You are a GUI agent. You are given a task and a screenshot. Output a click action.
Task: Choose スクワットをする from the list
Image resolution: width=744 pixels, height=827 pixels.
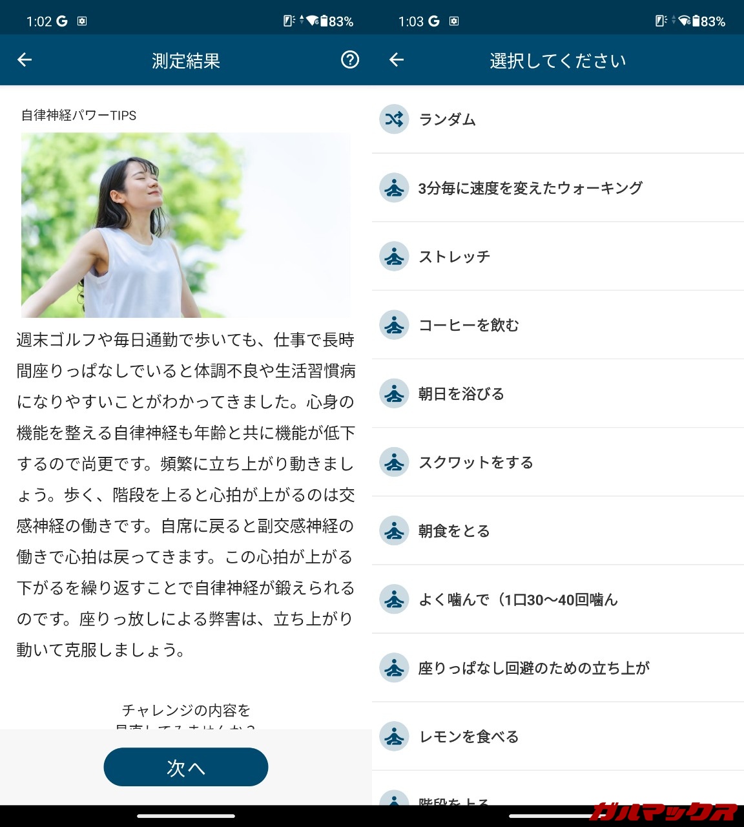[x=476, y=463]
